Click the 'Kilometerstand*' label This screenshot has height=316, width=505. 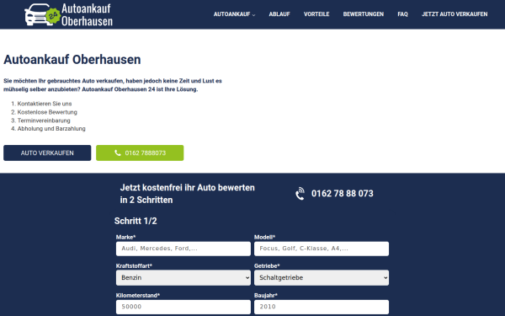(138, 296)
